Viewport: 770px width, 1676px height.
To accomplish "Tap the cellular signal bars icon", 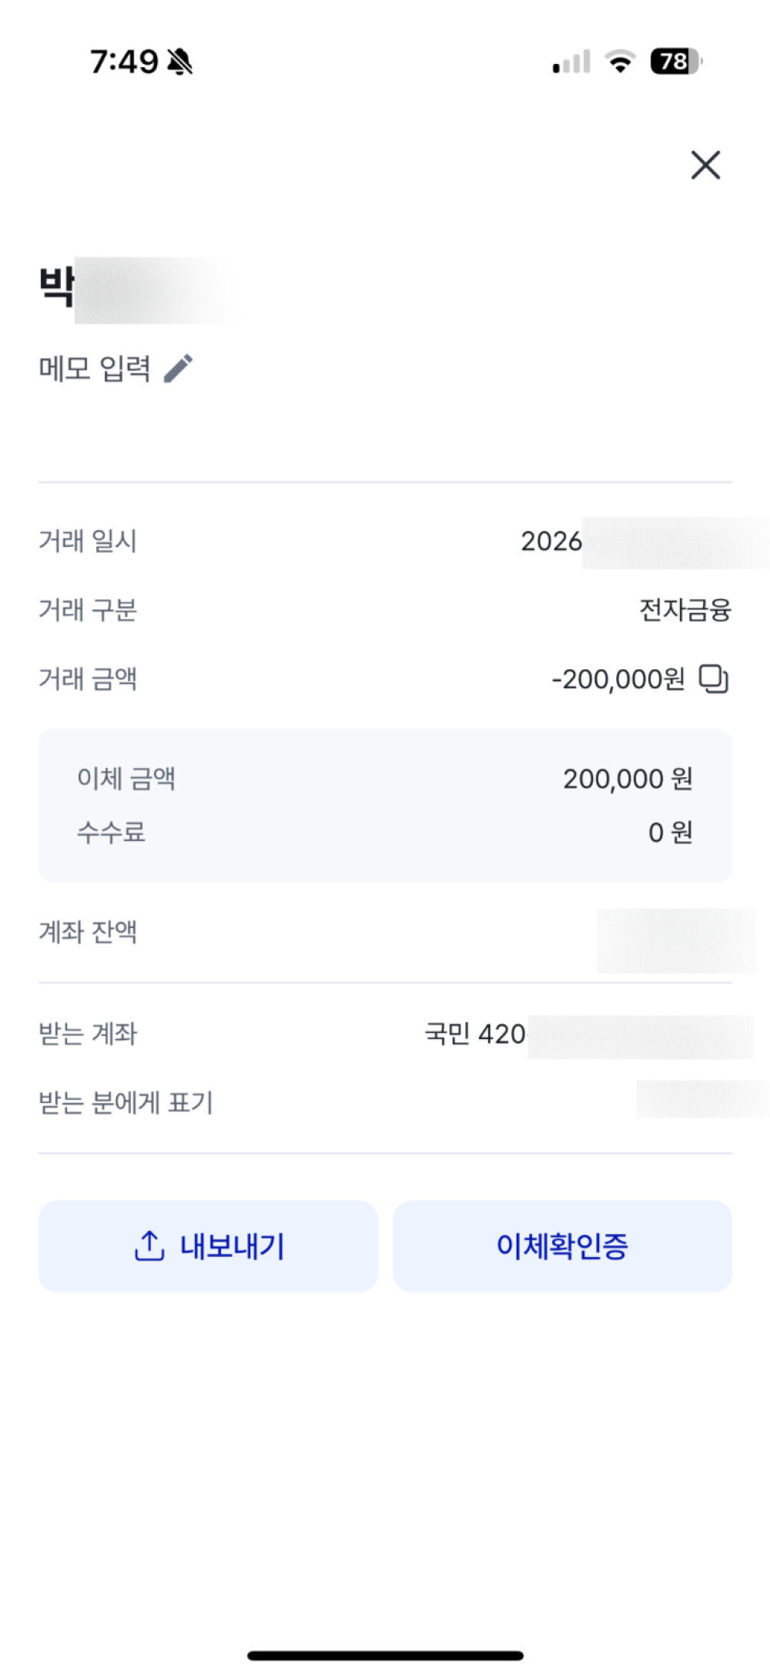I will pos(571,62).
